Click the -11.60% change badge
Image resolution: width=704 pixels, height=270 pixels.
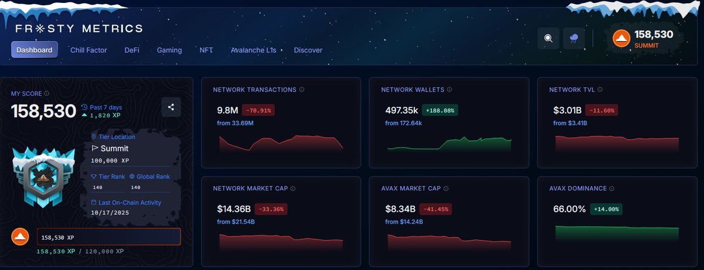click(601, 110)
